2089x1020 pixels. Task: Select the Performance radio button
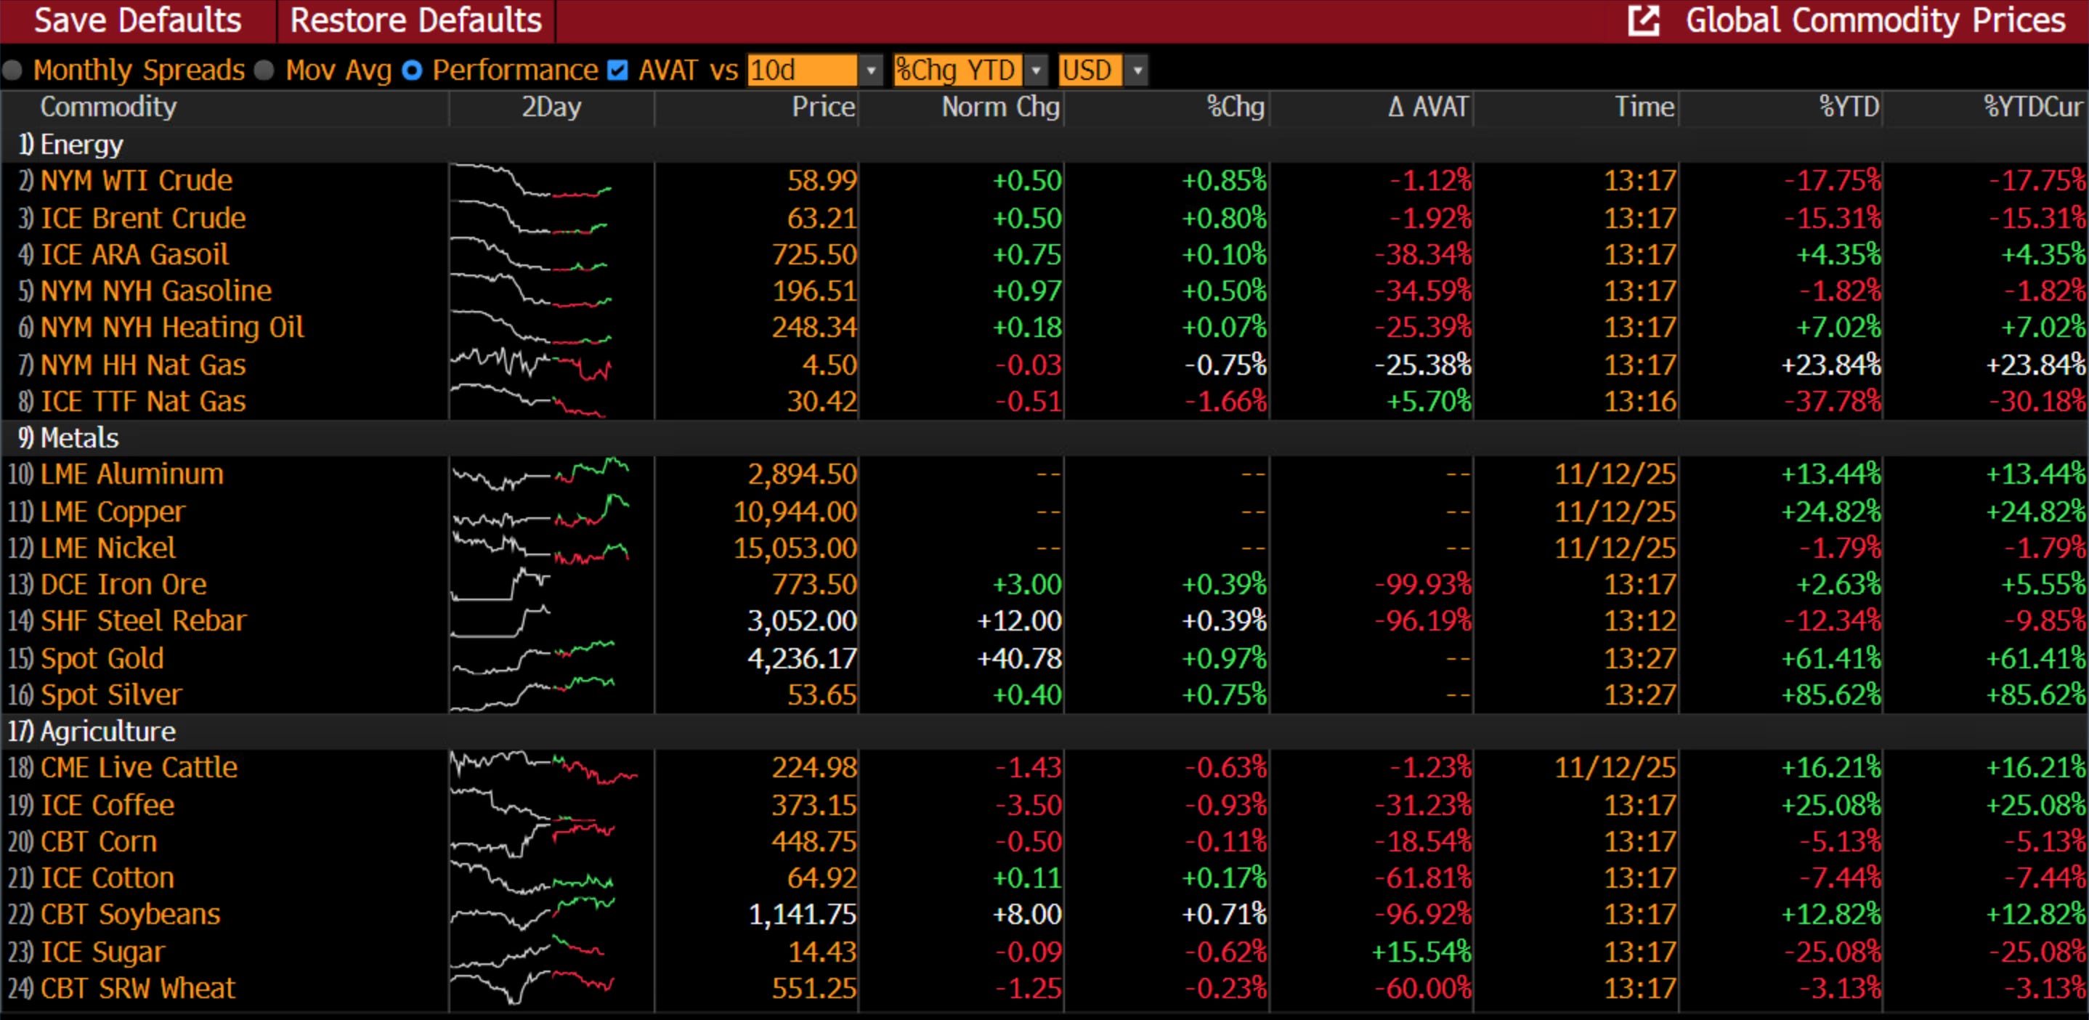pyautogui.click(x=412, y=70)
